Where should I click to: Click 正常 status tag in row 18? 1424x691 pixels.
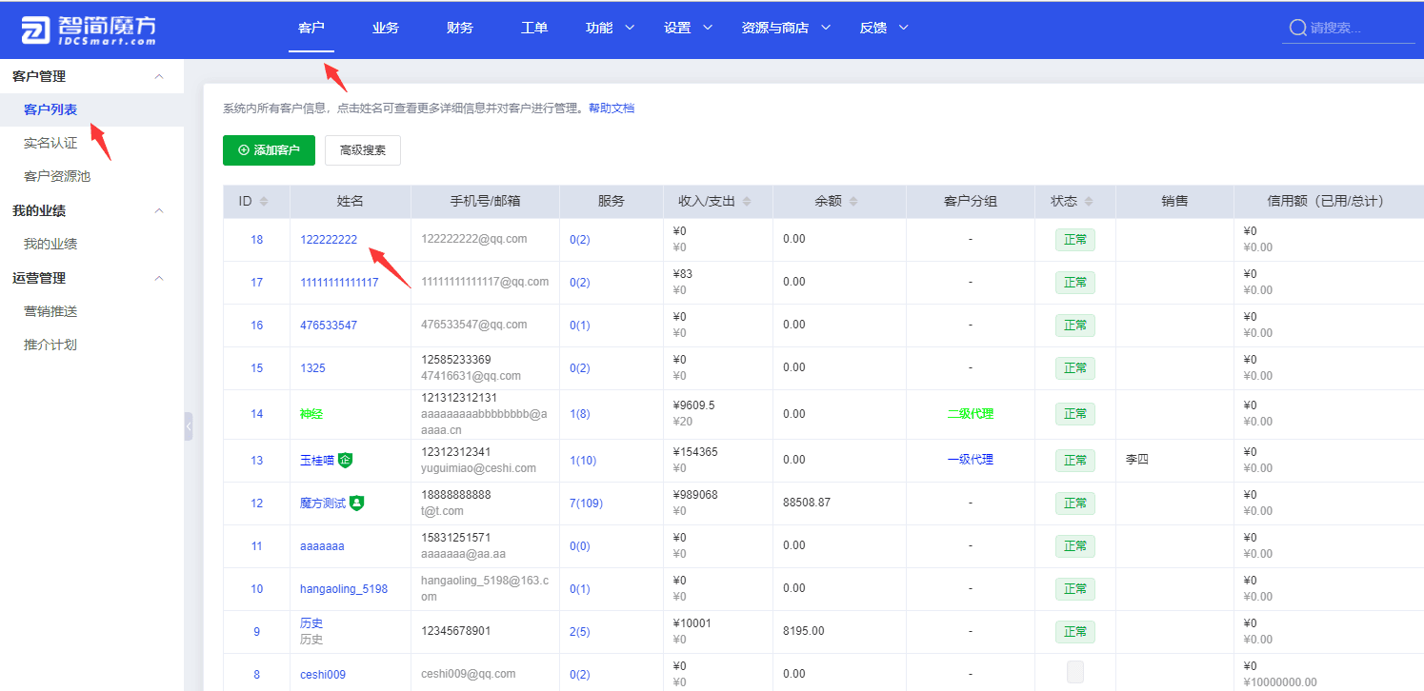[x=1075, y=240]
